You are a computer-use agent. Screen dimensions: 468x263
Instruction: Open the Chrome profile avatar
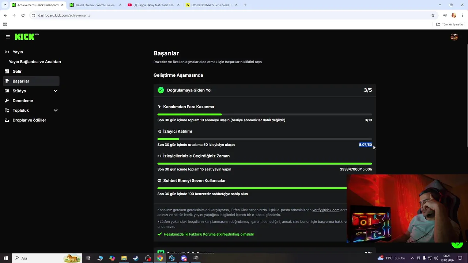click(x=454, y=15)
